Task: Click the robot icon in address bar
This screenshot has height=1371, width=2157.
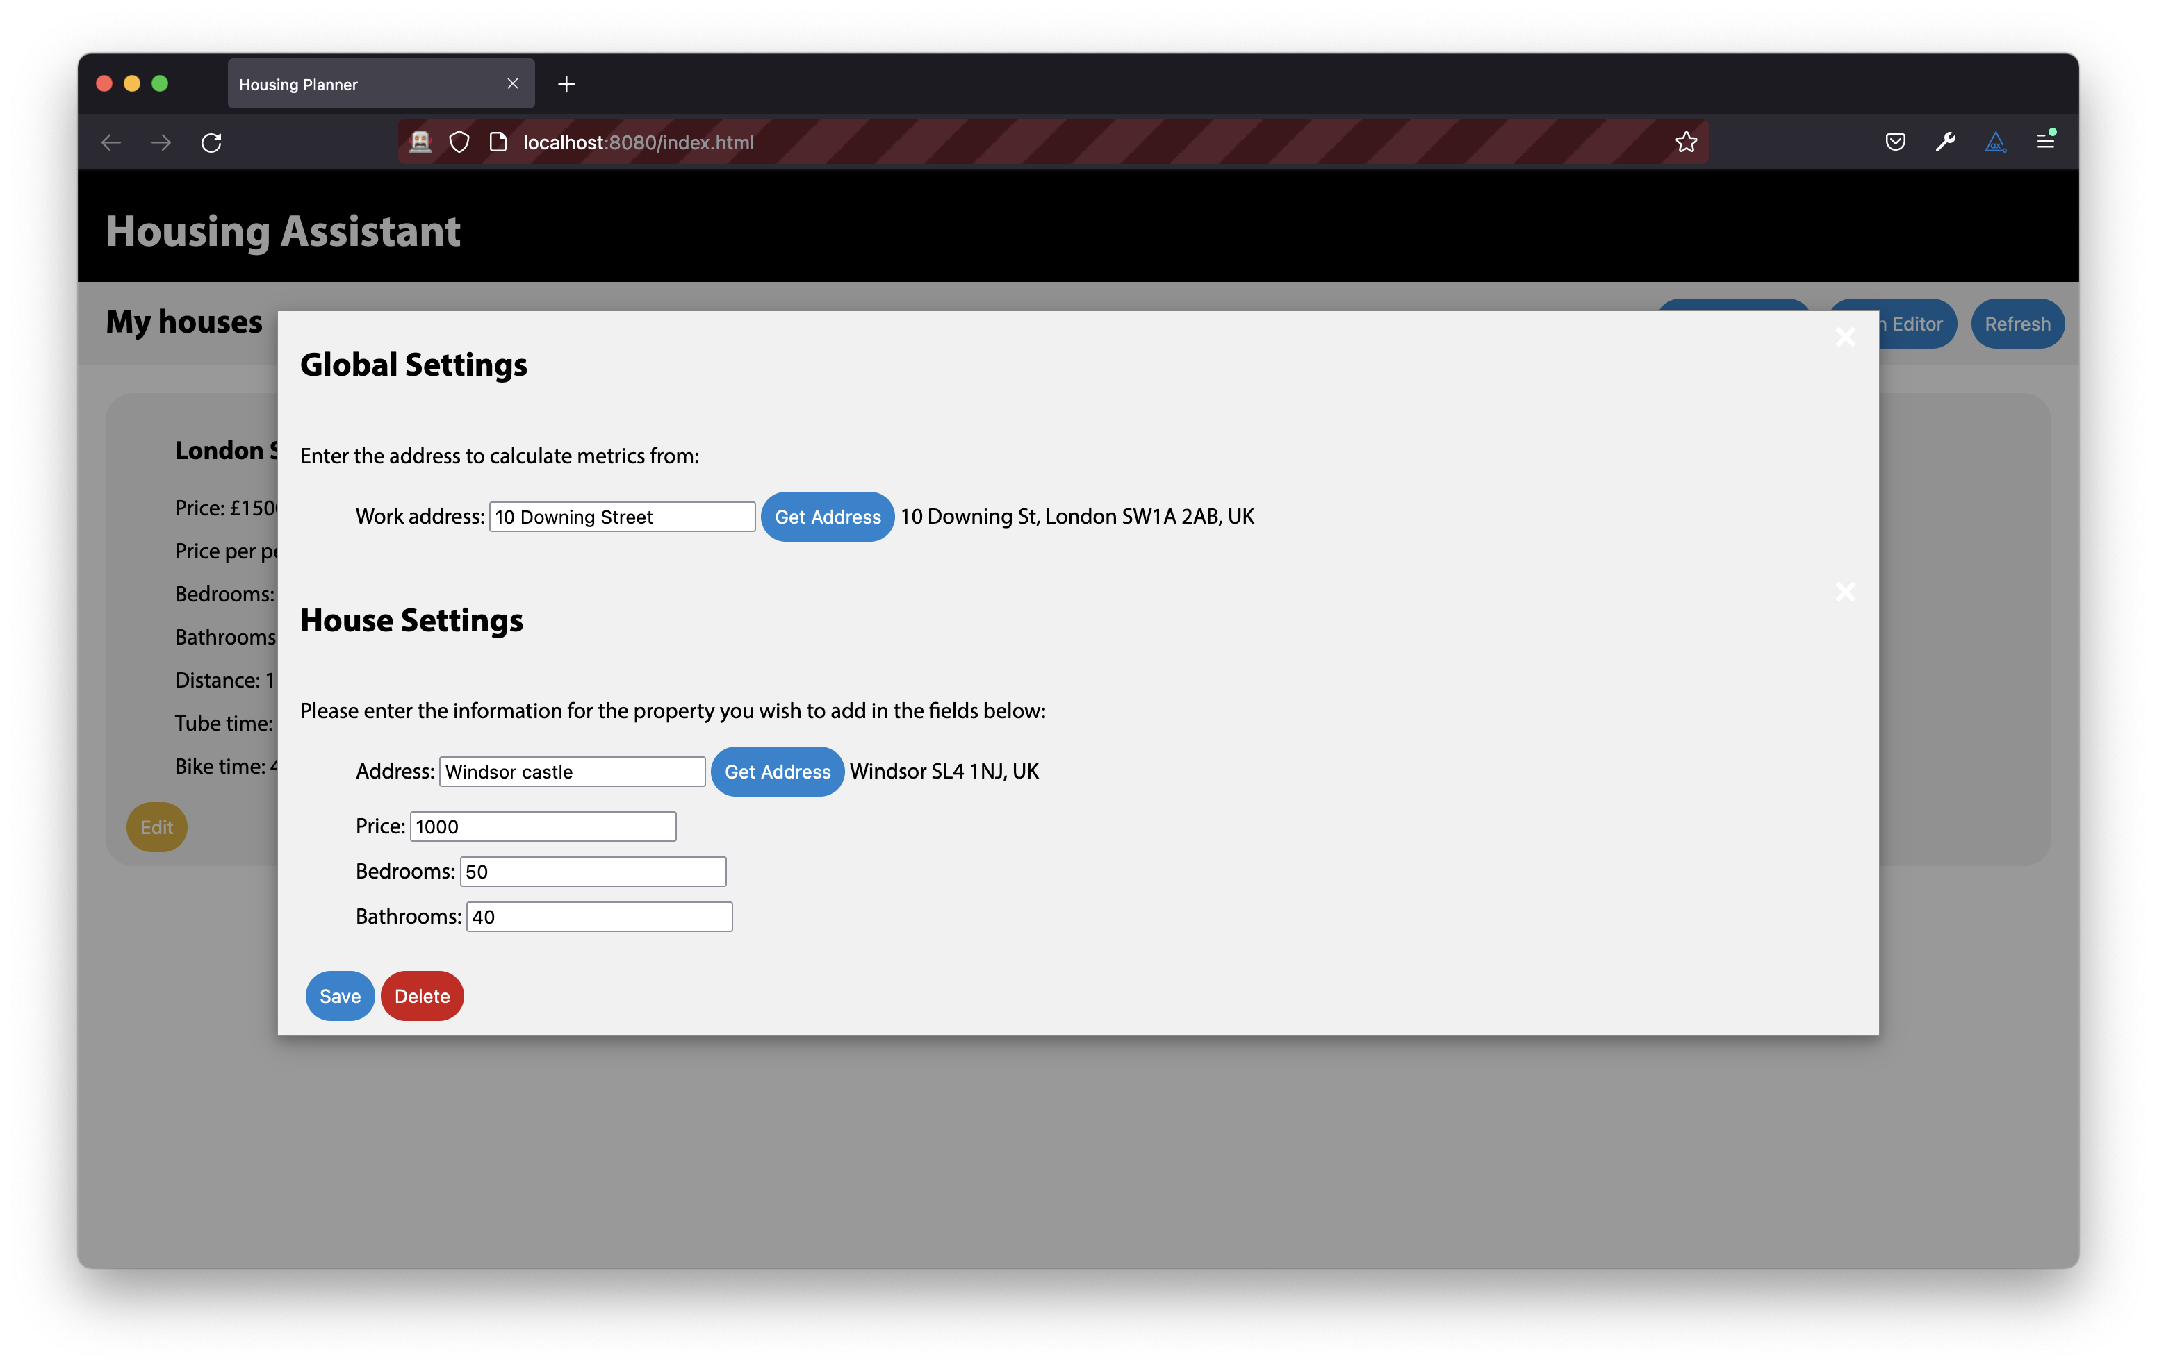Action: [420, 142]
